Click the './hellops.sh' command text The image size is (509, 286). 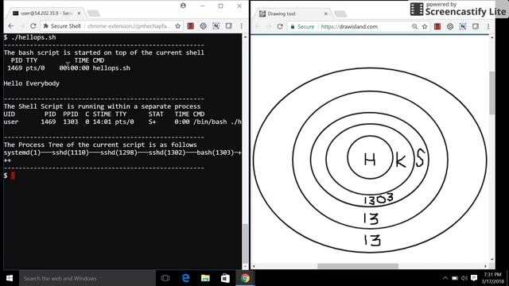[x=33, y=37]
